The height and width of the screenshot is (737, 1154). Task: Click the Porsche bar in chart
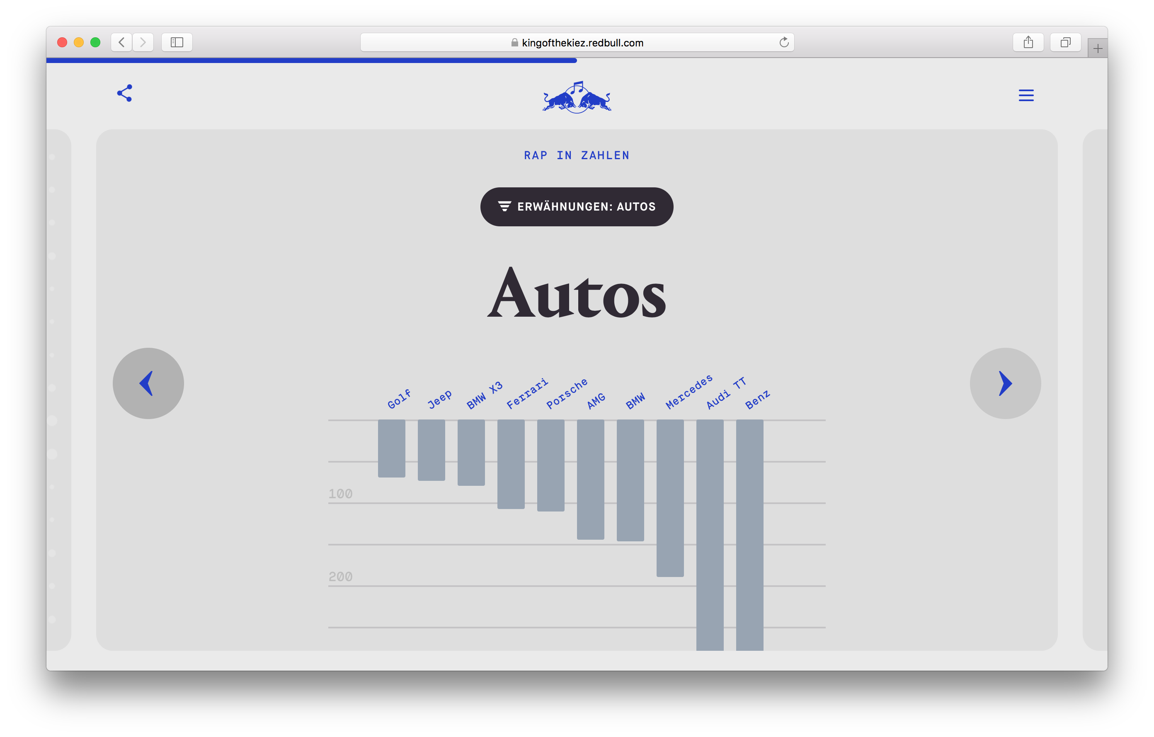pyautogui.click(x=550, y=465)
